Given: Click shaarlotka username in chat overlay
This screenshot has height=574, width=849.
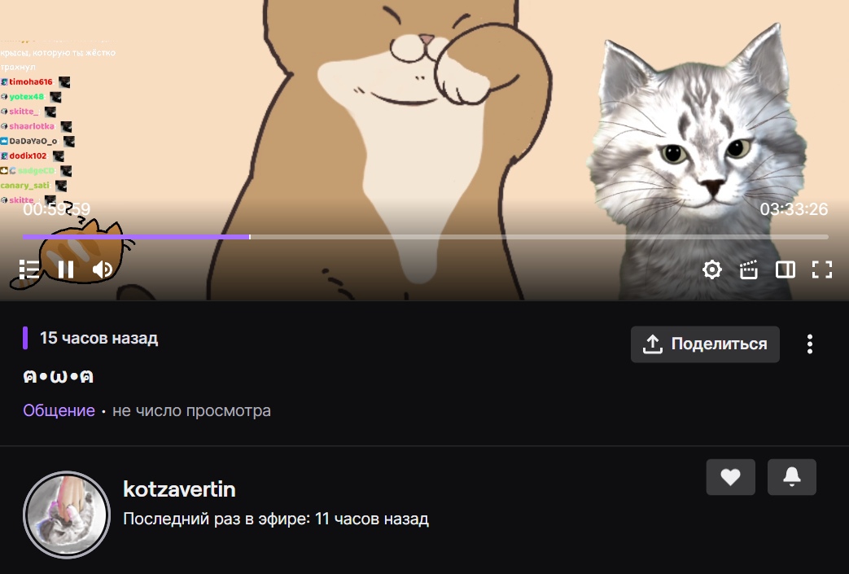Looking at the screenshot, I should (x=32, y=126).
